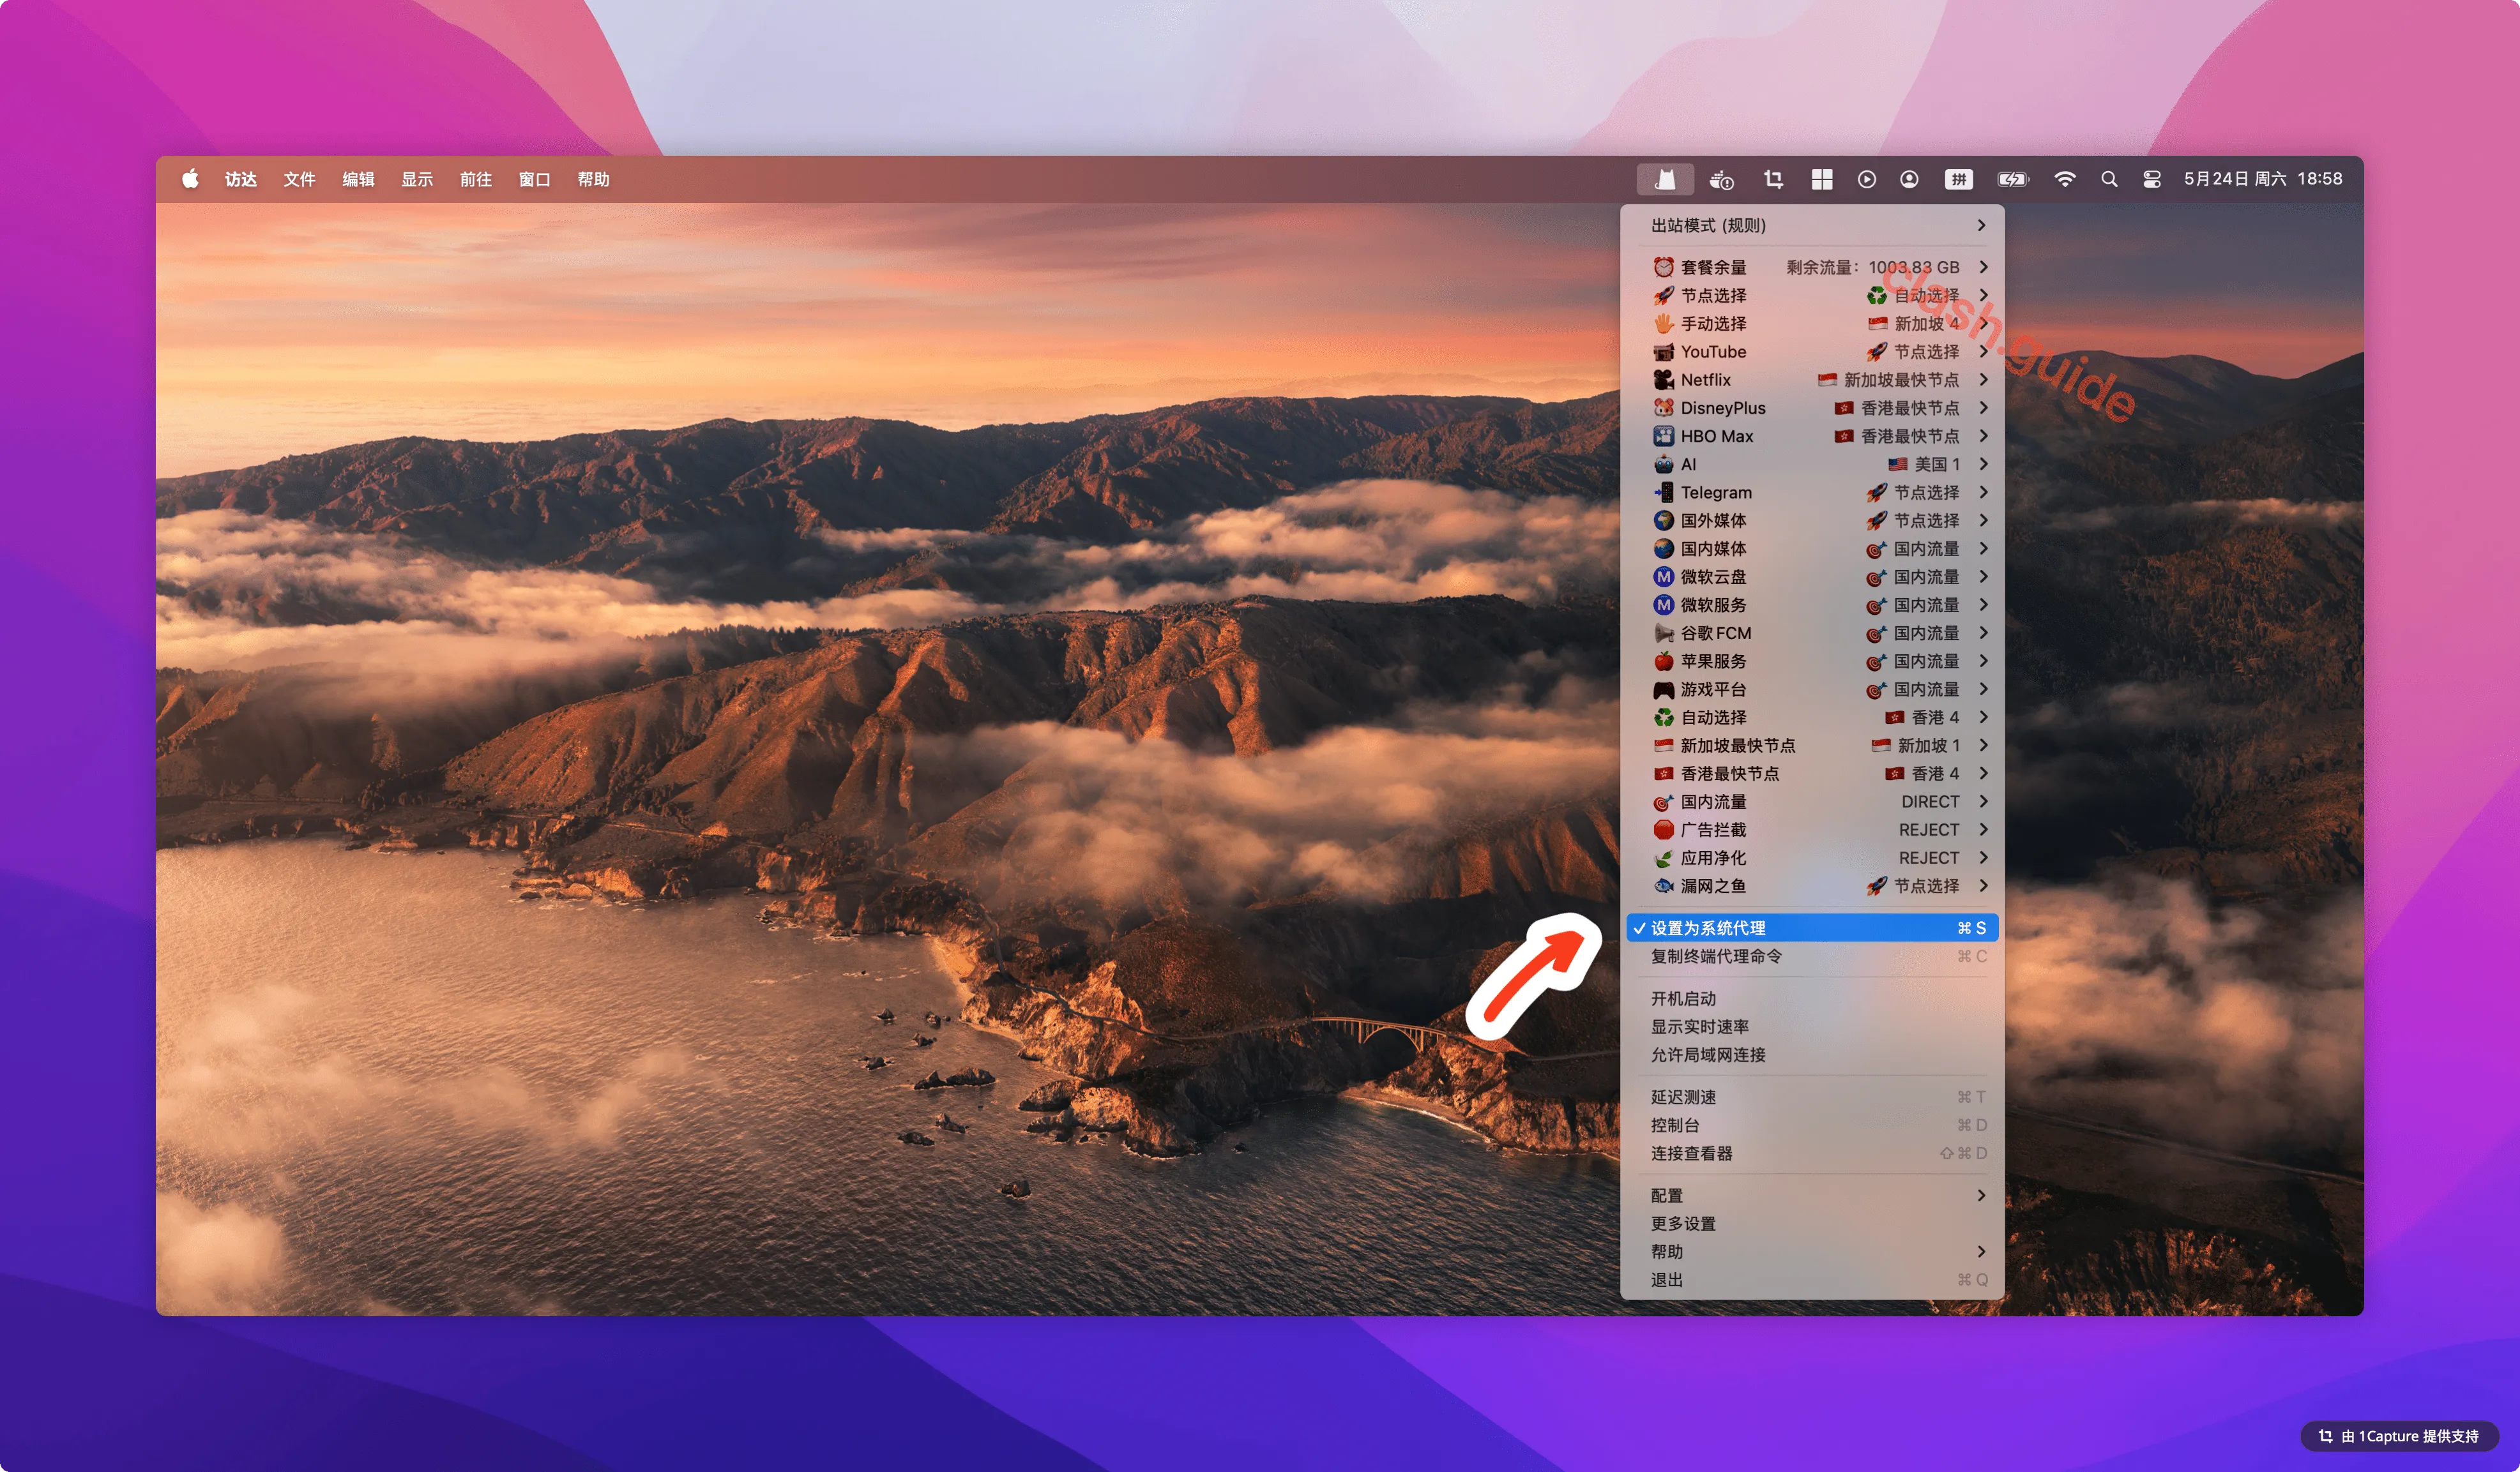Screen dimensions: 2520x1472
Task: Open the 编辑 menu
Action: tap(359, 179)
